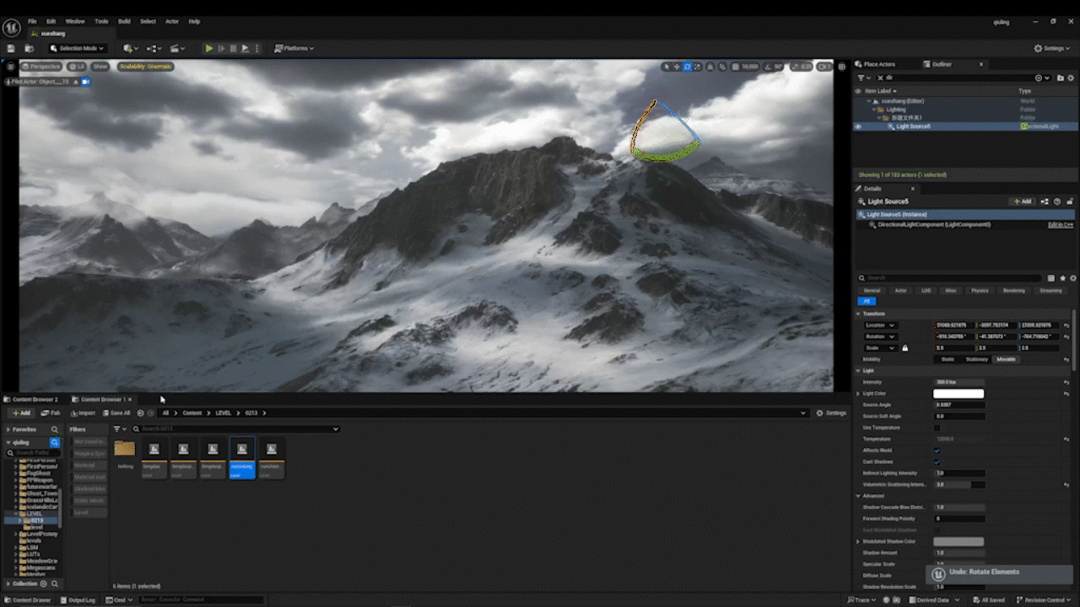
Task: Toggle the Cast Shadows checkbox
Action: [x=937, y=462]
